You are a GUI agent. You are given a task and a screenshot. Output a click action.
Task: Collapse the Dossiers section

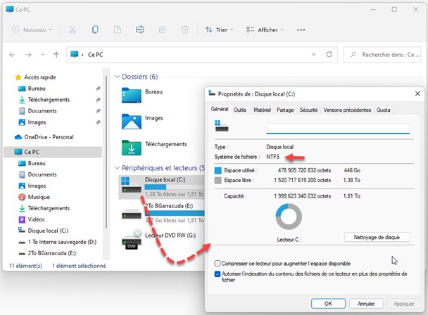click(x=116, y=77)
